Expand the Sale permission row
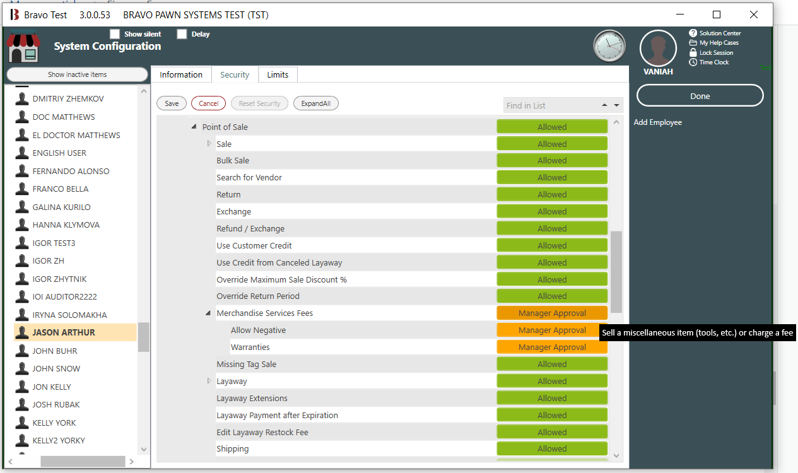798x473 pixels. 209,144
